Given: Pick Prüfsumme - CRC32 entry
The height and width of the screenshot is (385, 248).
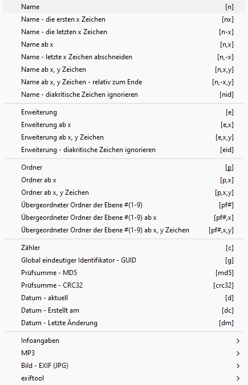Looking at the screenshot, I should tap(124, 285).
